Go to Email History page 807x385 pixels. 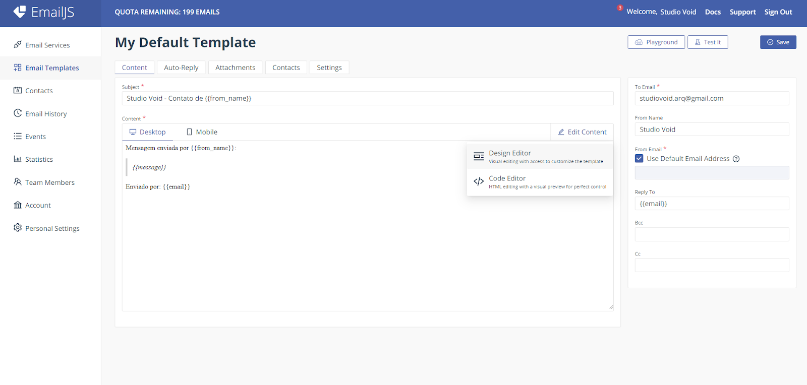[x=50, y=113]
